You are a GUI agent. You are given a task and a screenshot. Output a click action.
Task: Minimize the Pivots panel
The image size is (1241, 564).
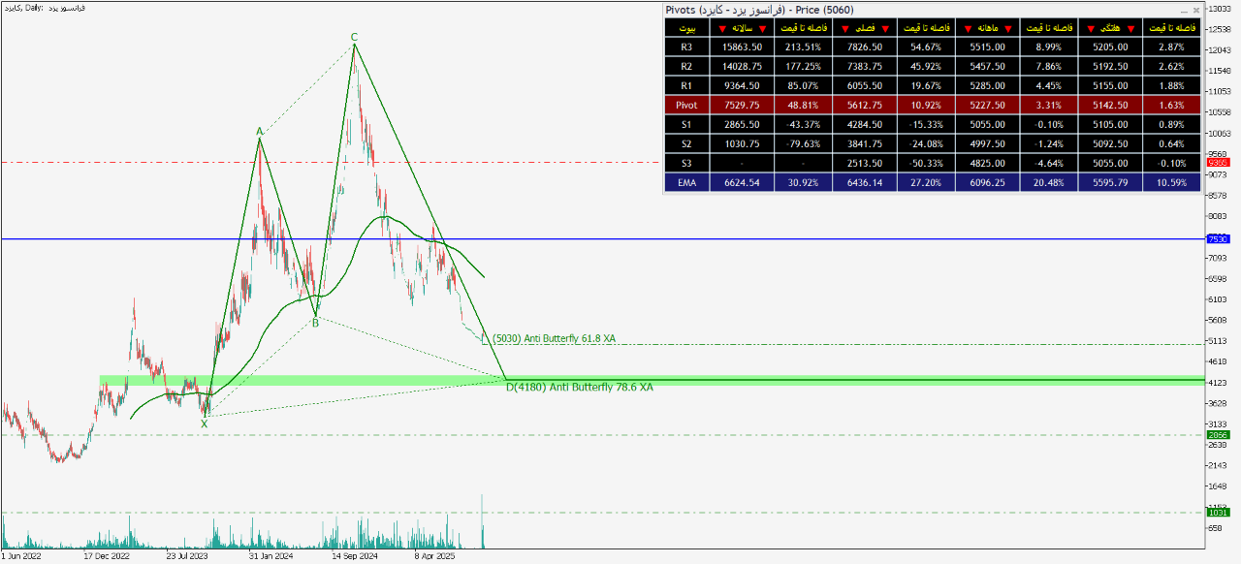1181,10
